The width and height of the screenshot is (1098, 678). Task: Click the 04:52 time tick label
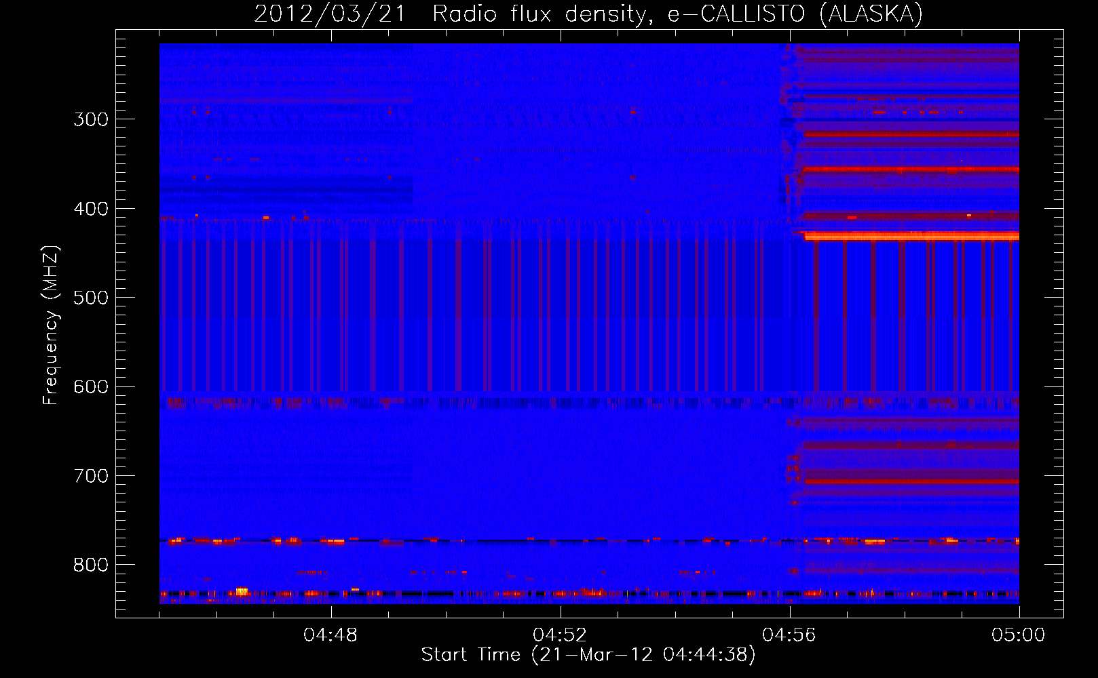[560, 635]
